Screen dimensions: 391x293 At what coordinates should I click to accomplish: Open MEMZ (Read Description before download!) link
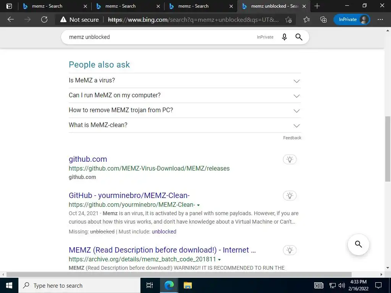pos(162,250)
